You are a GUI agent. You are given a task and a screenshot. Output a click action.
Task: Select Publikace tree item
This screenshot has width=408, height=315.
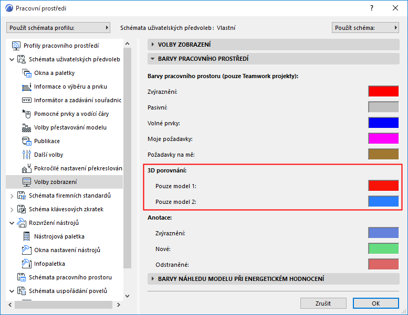tap(47, 141)
